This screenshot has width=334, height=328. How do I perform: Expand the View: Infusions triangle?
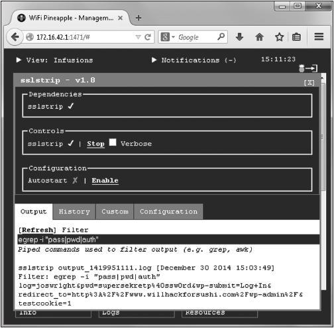19,60
